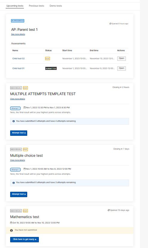Attempt the Multiple Attempts Template Test
This screenshot has width=148, height=248.
point(19,133)
